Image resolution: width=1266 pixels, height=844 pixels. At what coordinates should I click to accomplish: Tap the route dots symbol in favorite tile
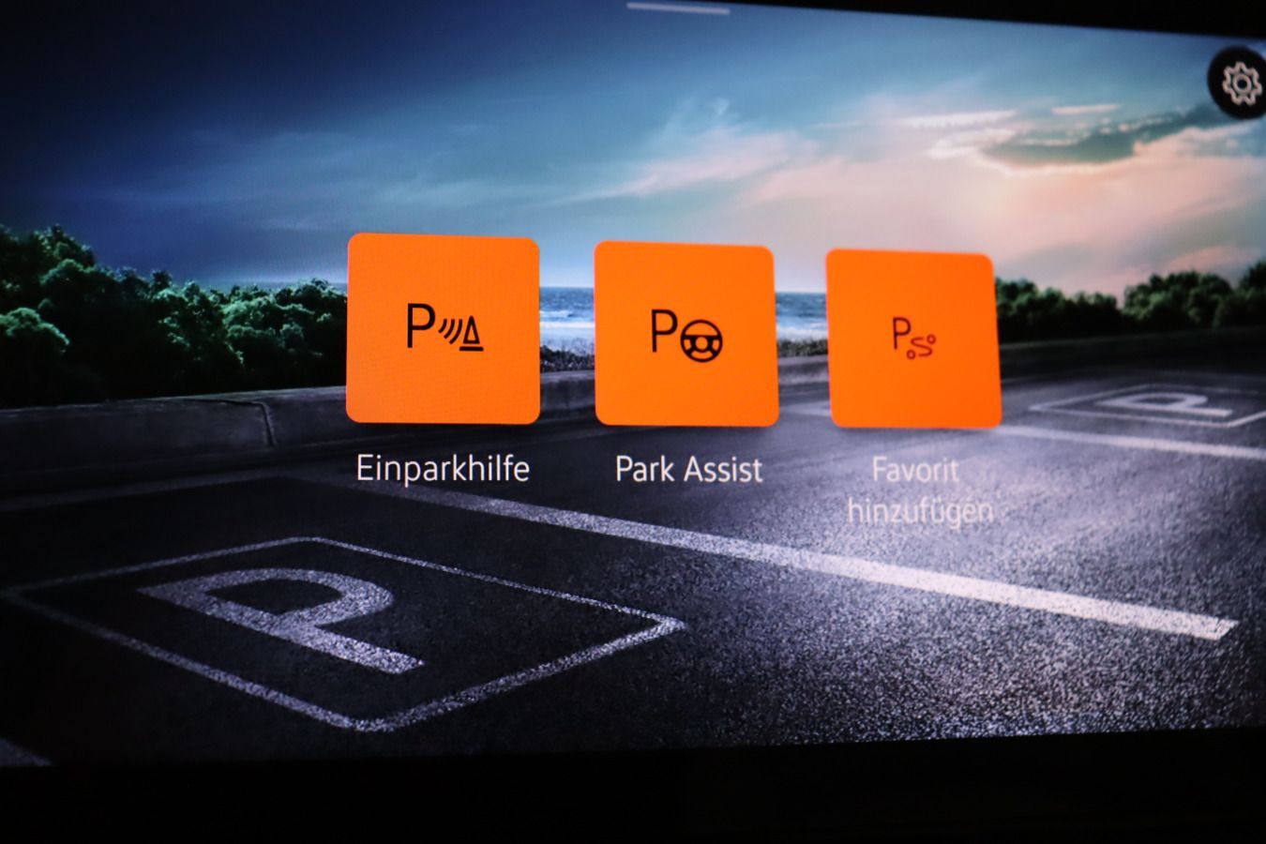coord(921,347)
